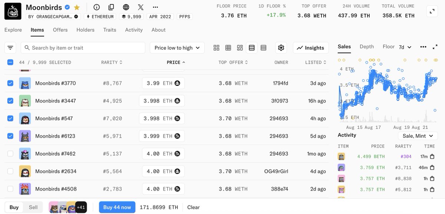The image size is (445, 214).
Task: Check Moonbirds #7462
Action: point(10,154)
